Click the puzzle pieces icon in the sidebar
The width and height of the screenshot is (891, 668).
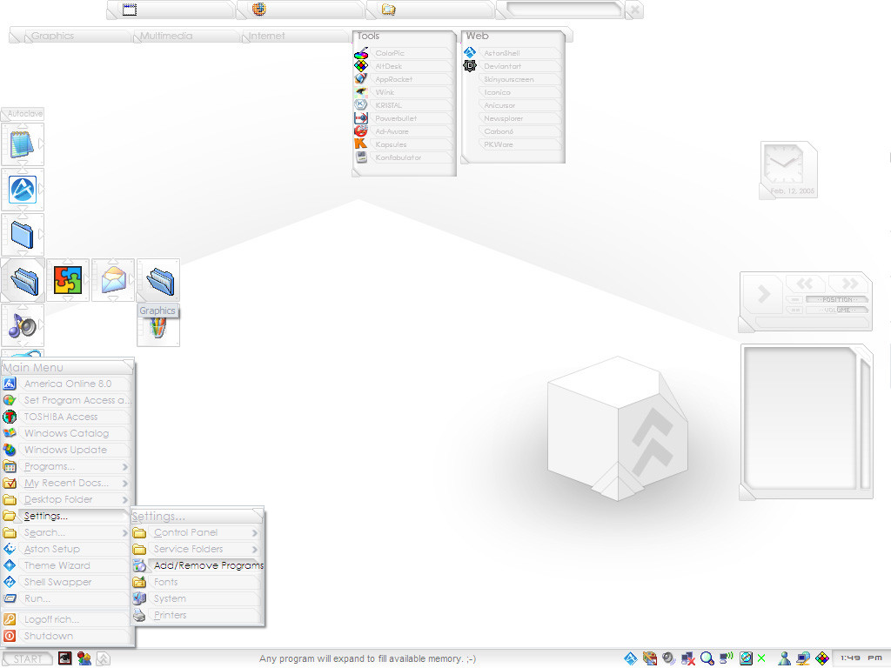click(x=68, y=280)
